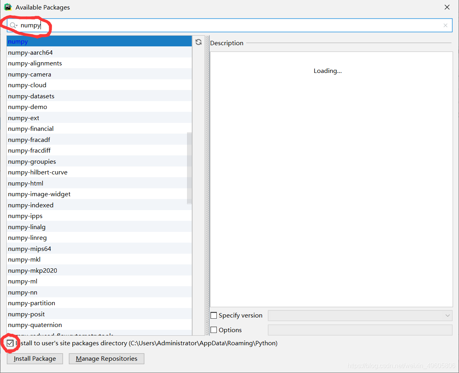Select numpy-html package
Image resolution: width=459 pixels, height=373 pixels.
coord(99,184)
